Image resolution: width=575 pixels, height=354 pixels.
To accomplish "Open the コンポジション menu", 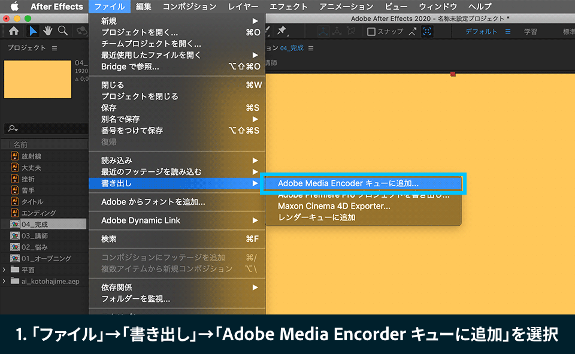I will 189,6.
